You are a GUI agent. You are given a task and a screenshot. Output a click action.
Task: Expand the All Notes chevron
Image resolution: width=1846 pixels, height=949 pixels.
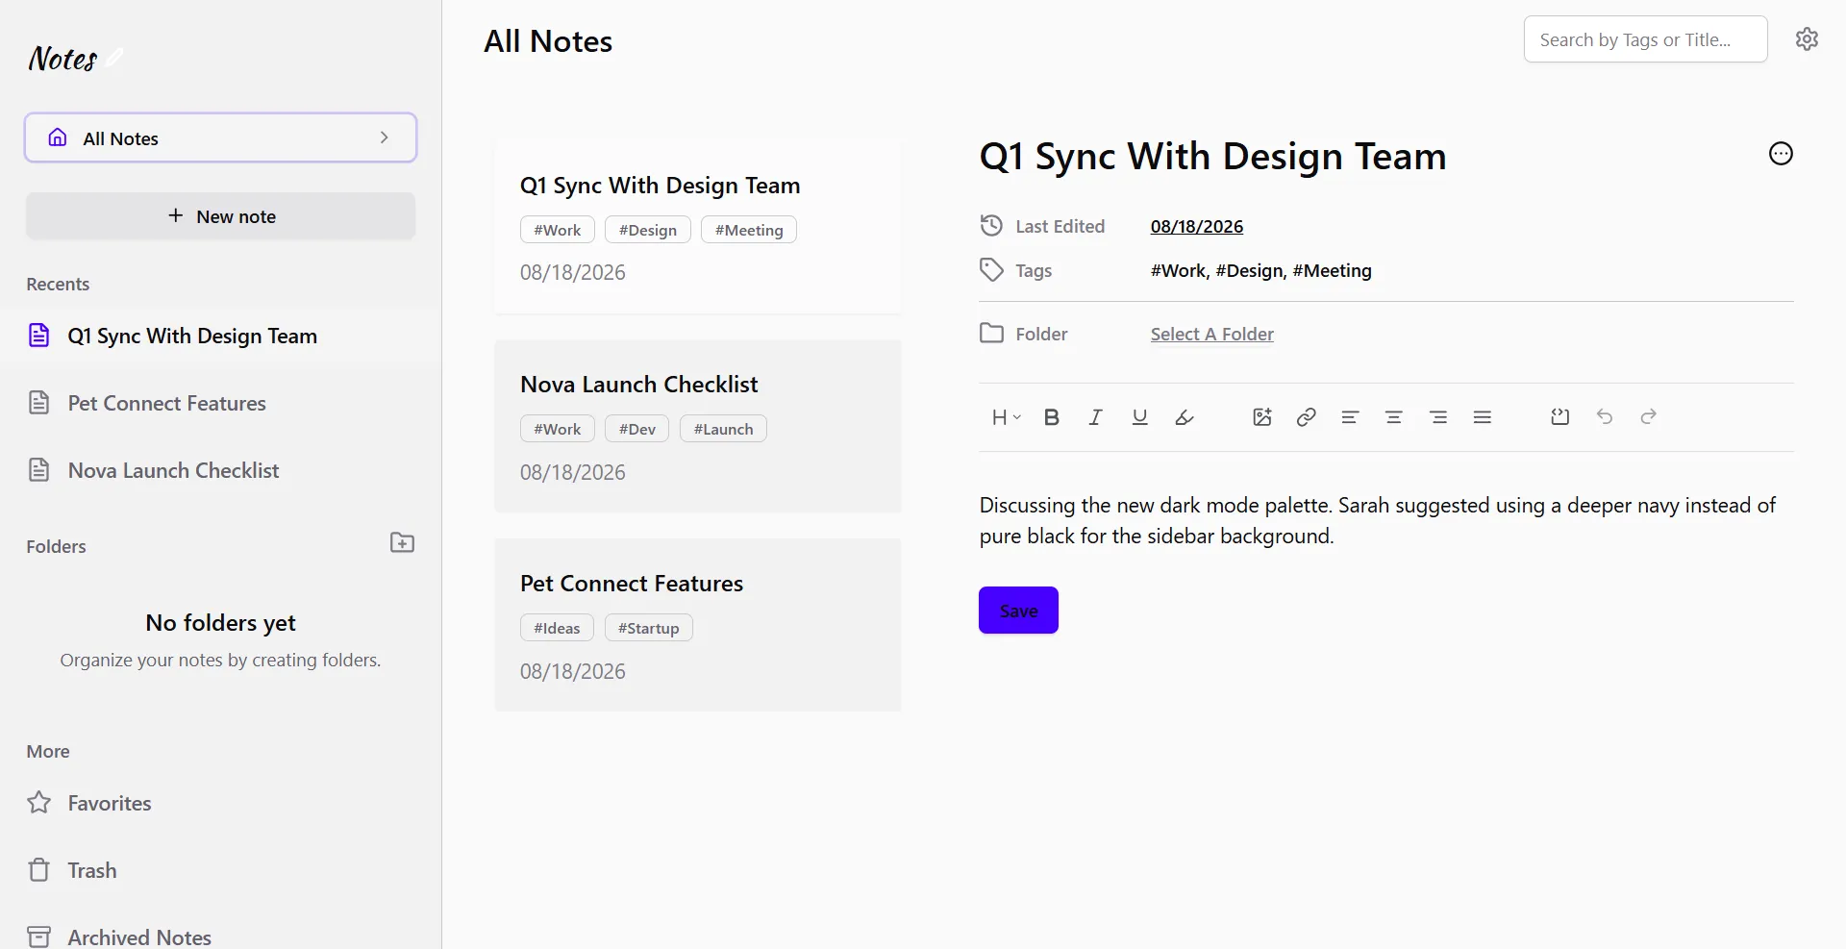tap(385, 137)
